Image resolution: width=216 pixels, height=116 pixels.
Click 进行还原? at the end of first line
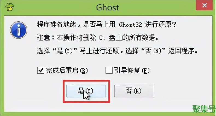tap(161, 25)
